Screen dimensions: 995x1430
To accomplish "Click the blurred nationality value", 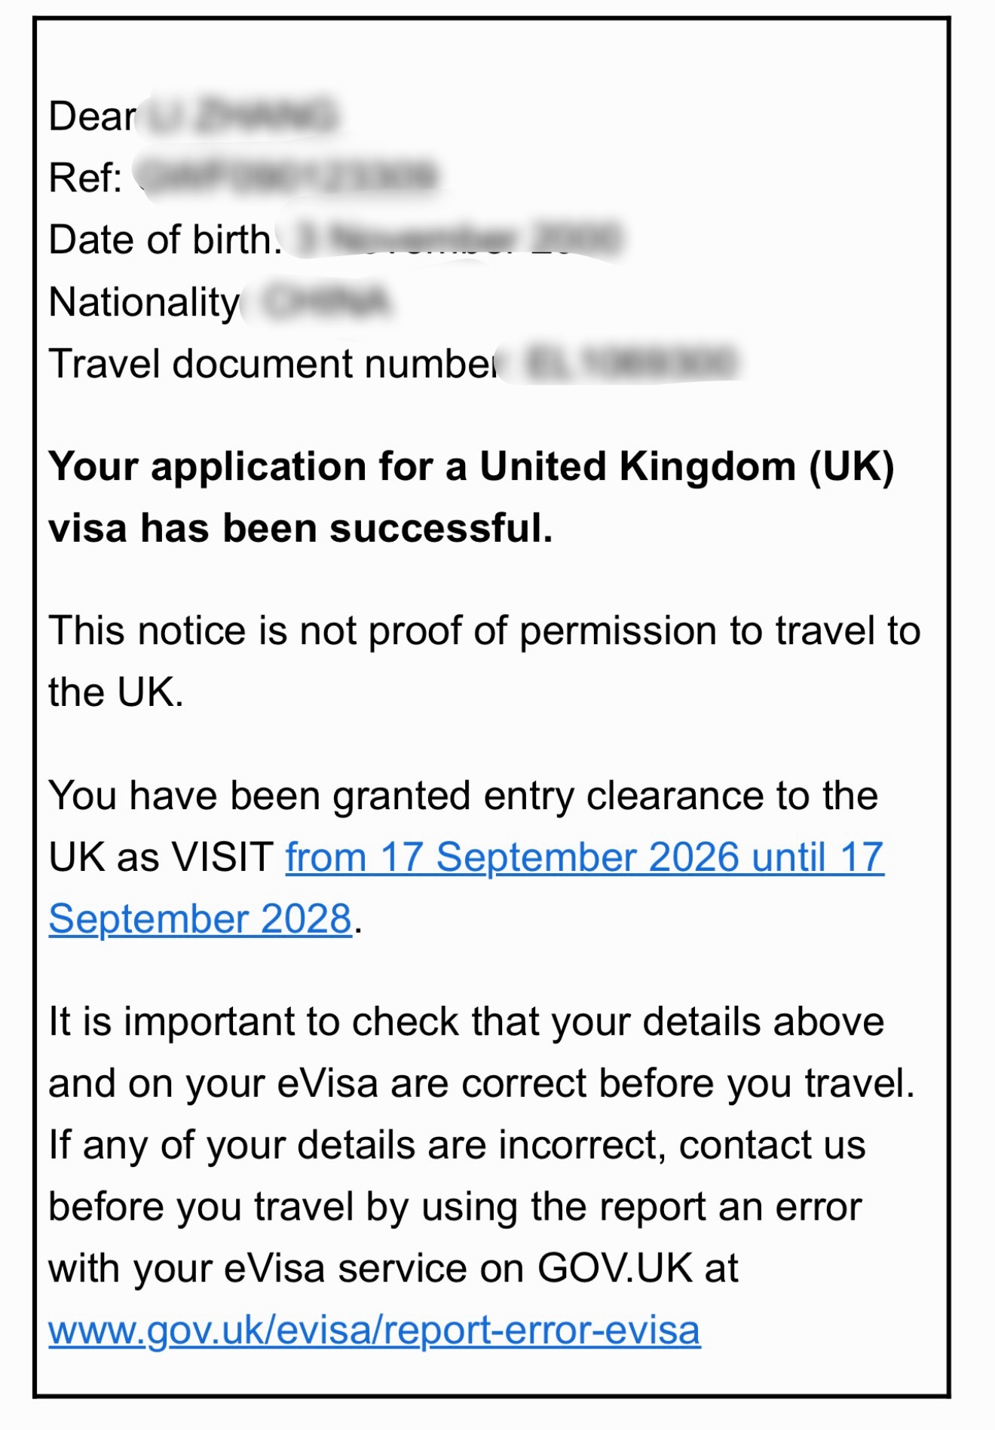I will 326,302.
